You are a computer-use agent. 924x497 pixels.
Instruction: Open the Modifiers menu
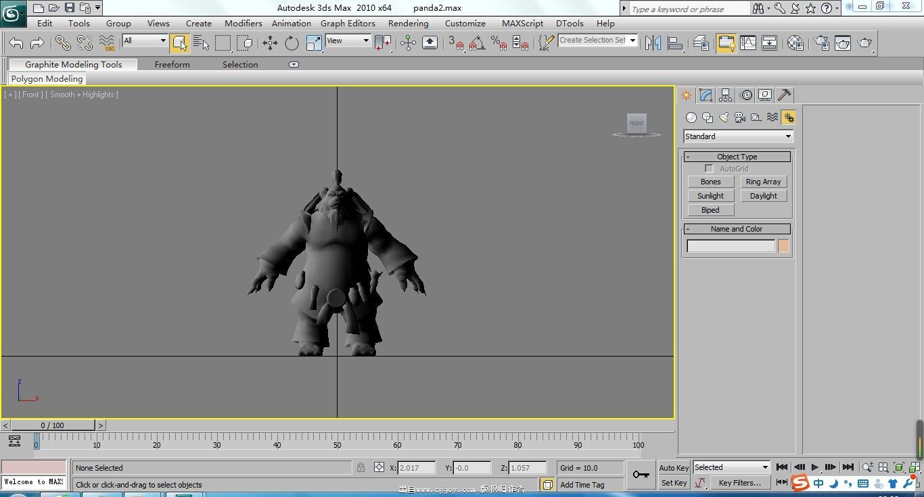[243, 23]
